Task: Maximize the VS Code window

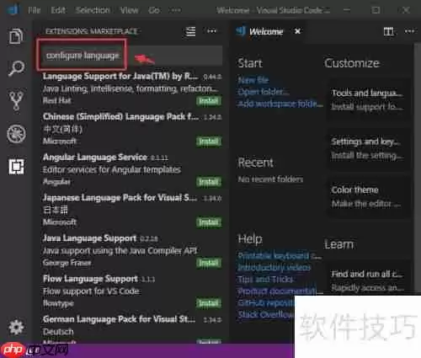Action: (376, 10)
